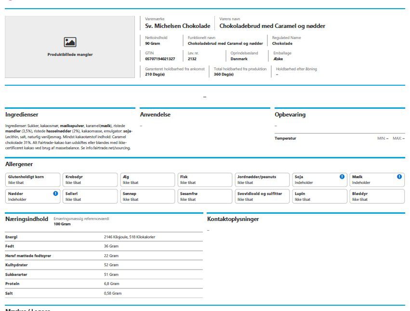Select the Bløddyr allergen box
The width and height of the screenshot is (410, 311).
377,196
